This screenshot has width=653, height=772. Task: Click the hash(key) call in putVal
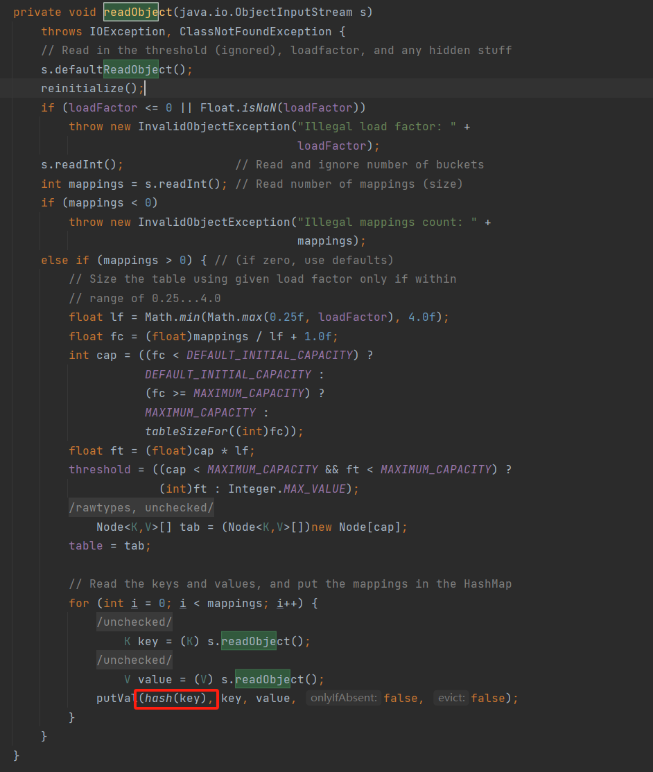pos(177,699)
